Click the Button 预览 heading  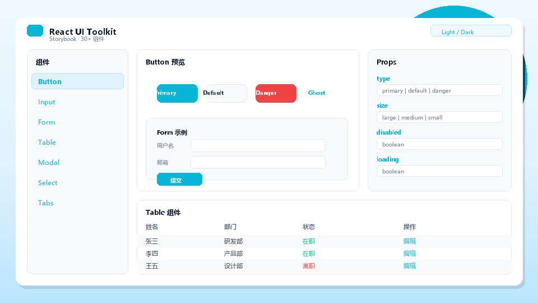pos(165,62)
